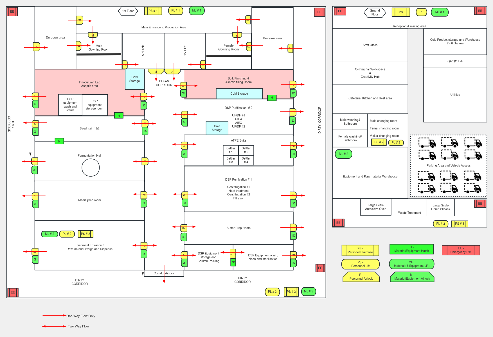Expand the Ground Floor hexagon label

[374, 12]
